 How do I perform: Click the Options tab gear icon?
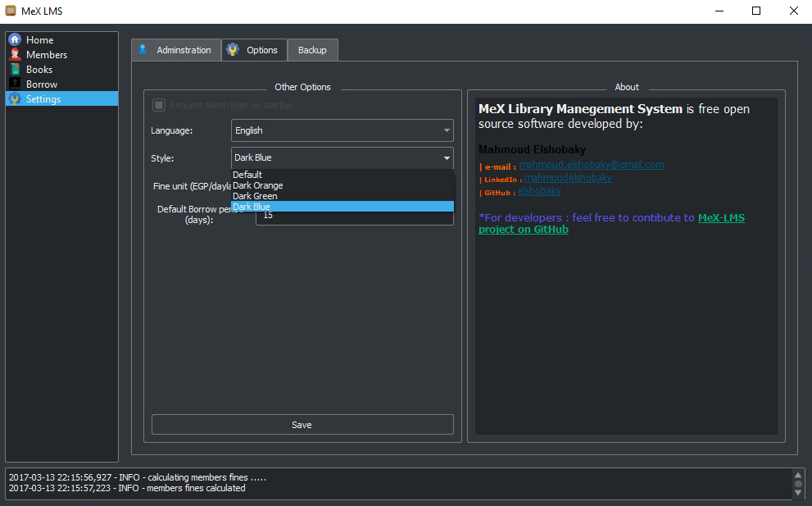(x=233, y=50)
